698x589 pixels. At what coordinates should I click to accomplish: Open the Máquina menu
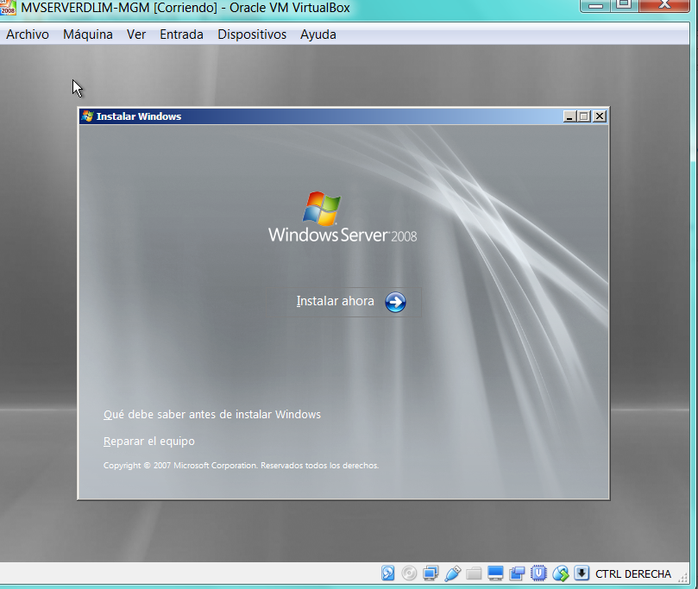point(87,34)
